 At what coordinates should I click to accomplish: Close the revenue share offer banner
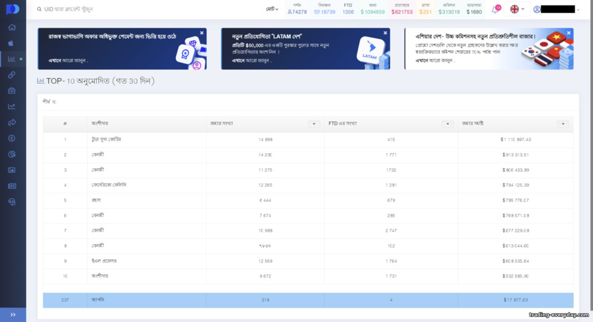click(201, 33)
